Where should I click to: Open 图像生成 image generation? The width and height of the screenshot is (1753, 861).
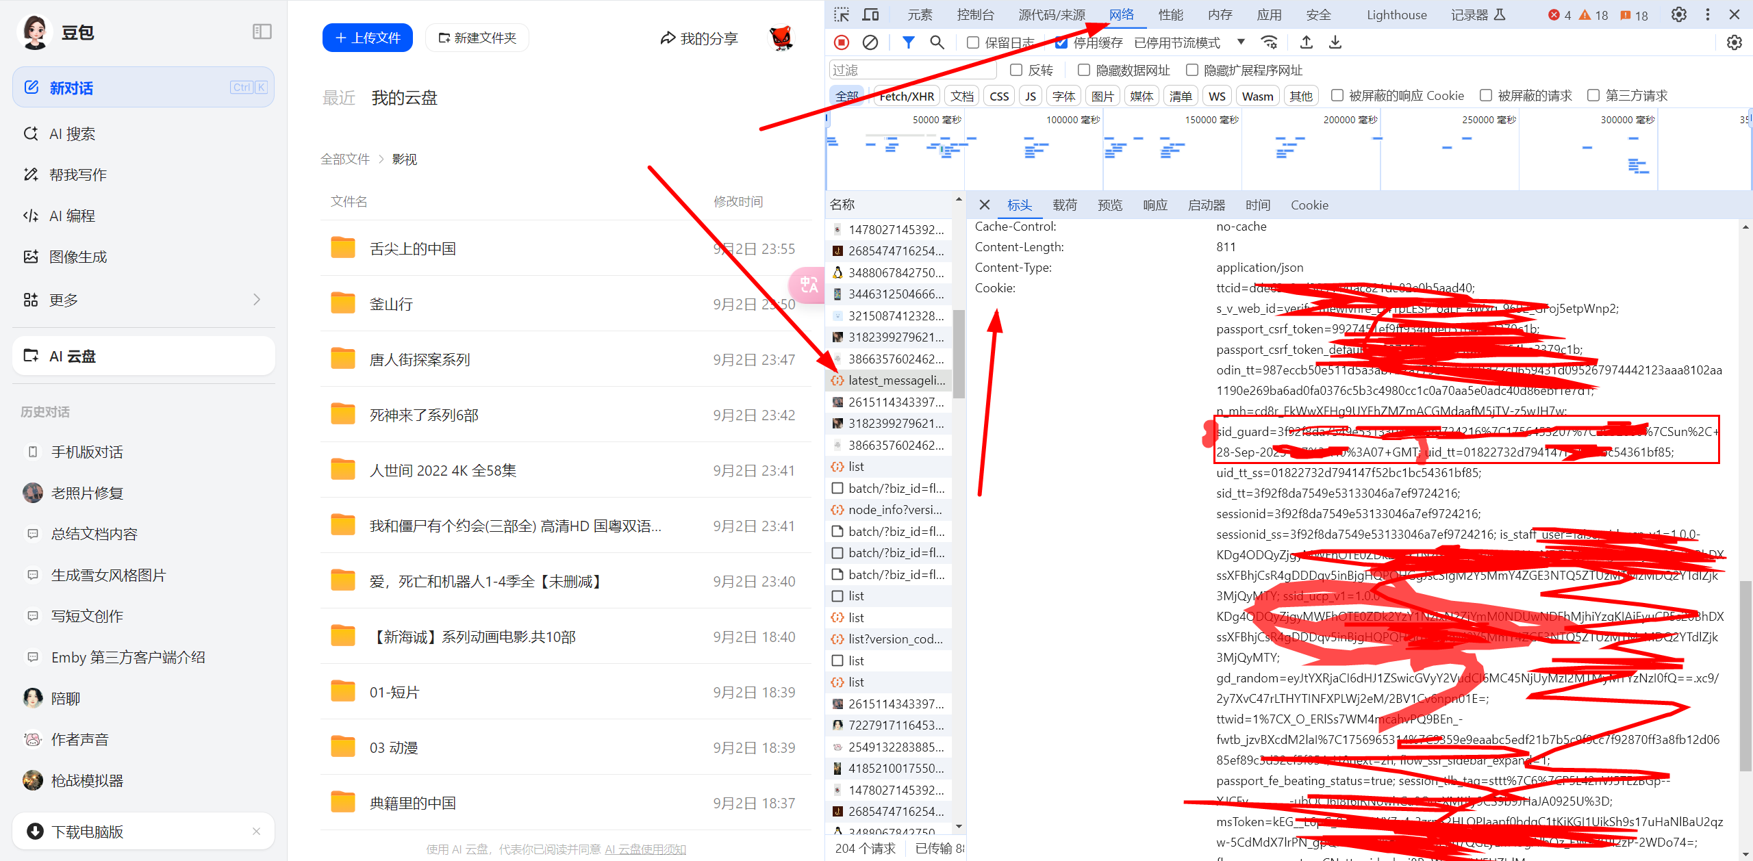[143, 257]
